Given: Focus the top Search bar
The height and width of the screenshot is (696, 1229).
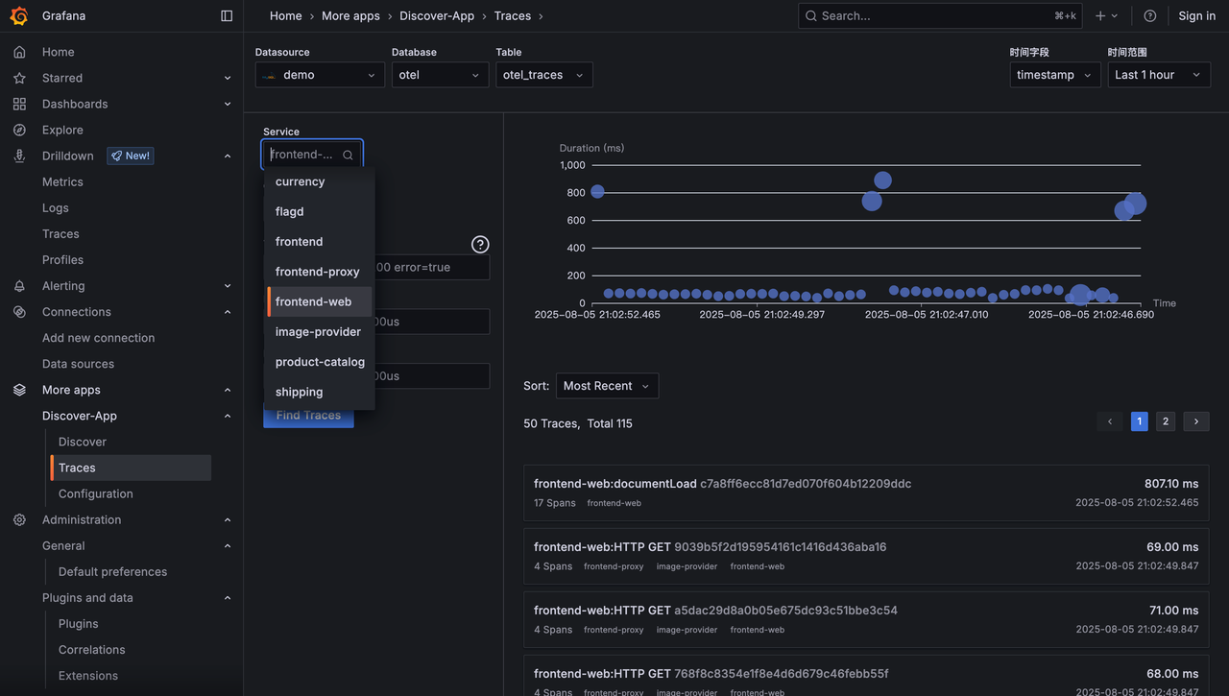Looking at the screenshot, I should pyautogui.click(x=940, y=15).
